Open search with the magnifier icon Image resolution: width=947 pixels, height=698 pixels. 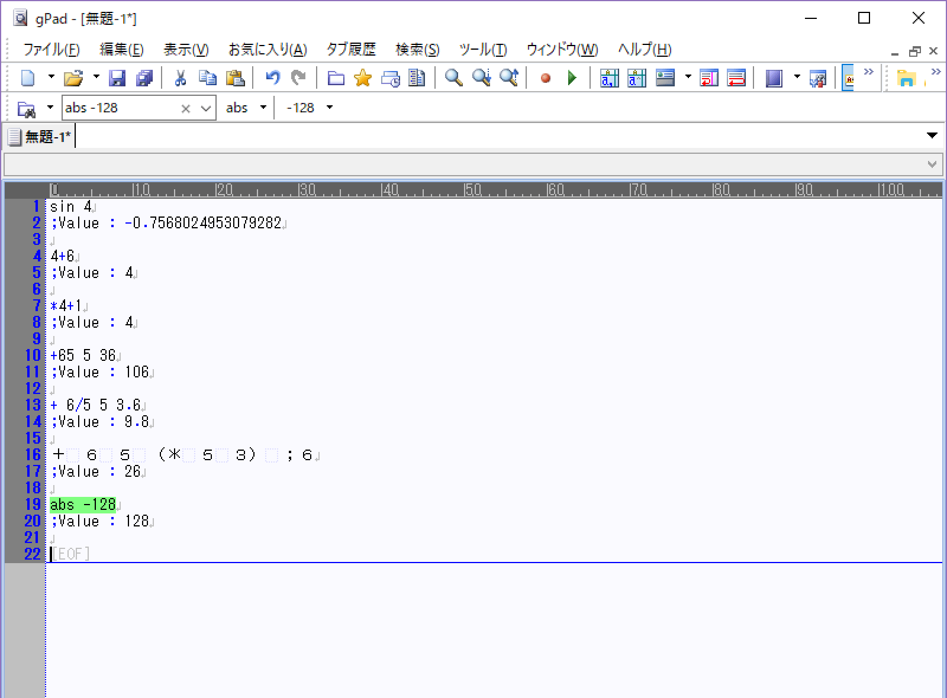(x=453, y=77)
